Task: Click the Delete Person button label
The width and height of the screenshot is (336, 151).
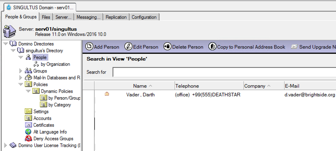Action: (188, 47)
